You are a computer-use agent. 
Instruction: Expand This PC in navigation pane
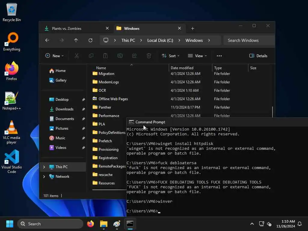(x=44, y=167)
